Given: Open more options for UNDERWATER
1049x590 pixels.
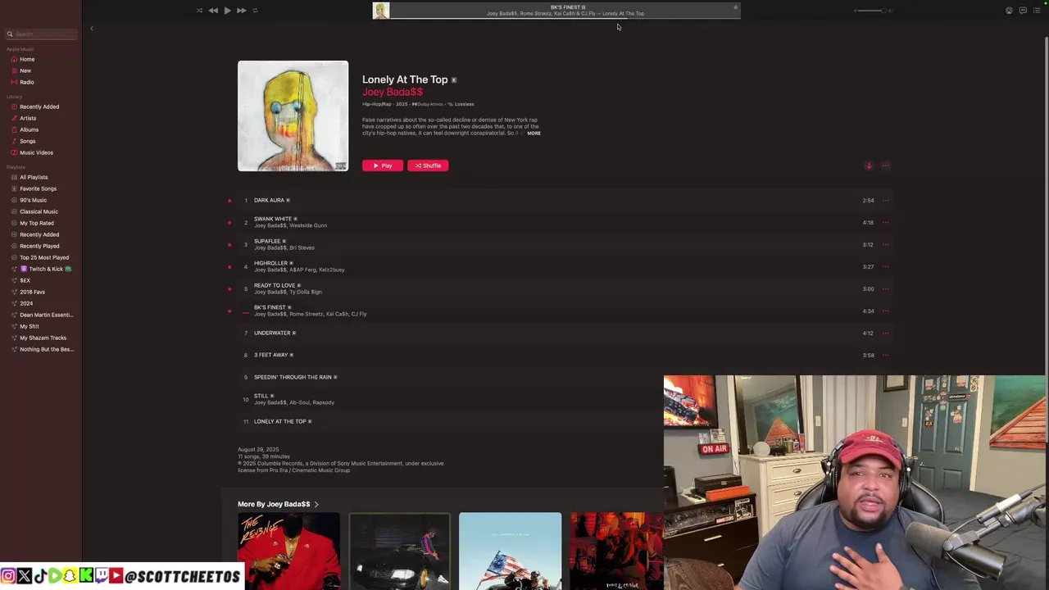Looking at the screenshot, I should coord(885,333).
